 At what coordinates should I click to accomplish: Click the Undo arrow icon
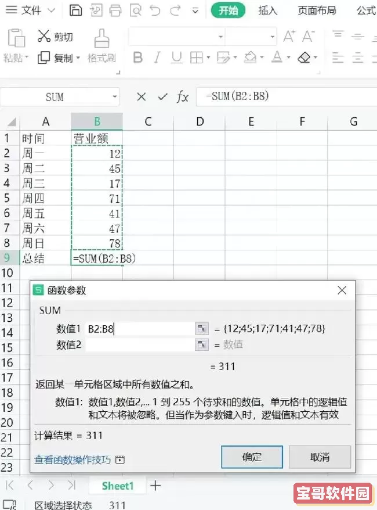(155, 10)
